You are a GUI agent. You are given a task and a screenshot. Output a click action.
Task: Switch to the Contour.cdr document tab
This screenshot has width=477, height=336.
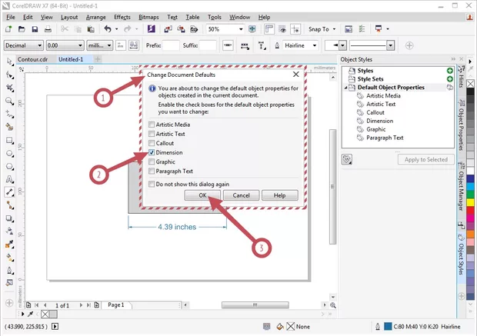(x=32, y=58)
